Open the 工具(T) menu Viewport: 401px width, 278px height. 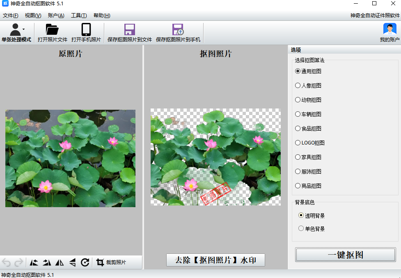[x=78, y=16]
